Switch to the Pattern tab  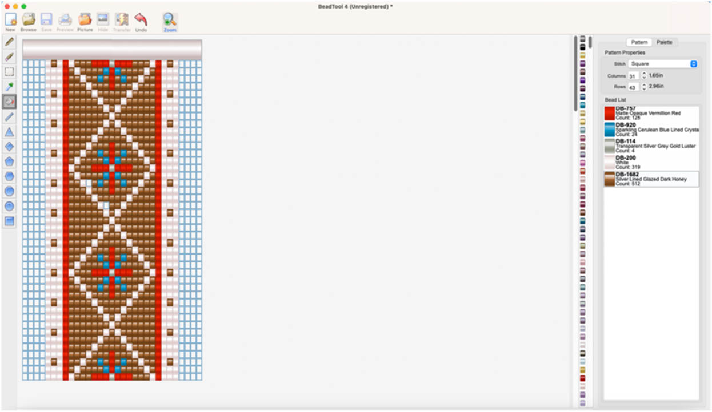coord(639,42)
